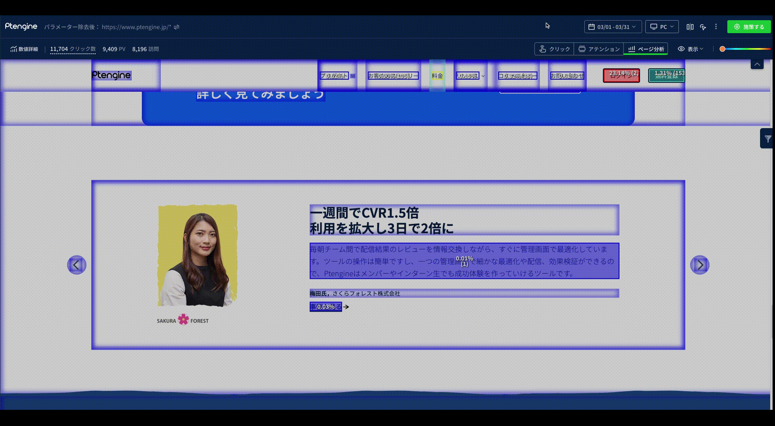Select the 11,704 クリック数 metric

(73, 49)
